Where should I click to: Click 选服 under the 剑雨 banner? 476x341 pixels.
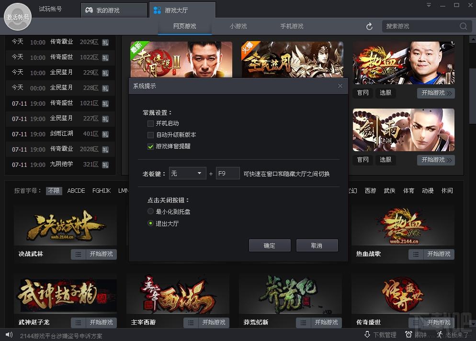coord(385,160)
